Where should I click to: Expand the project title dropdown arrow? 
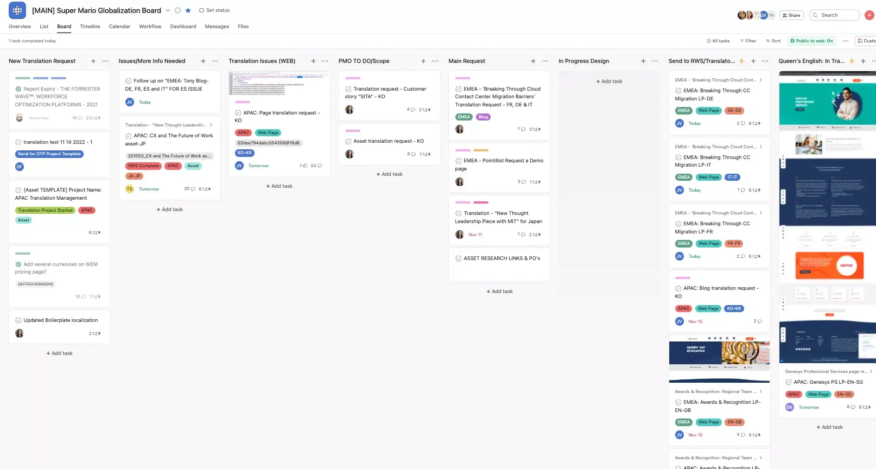(x=168, y=10)
